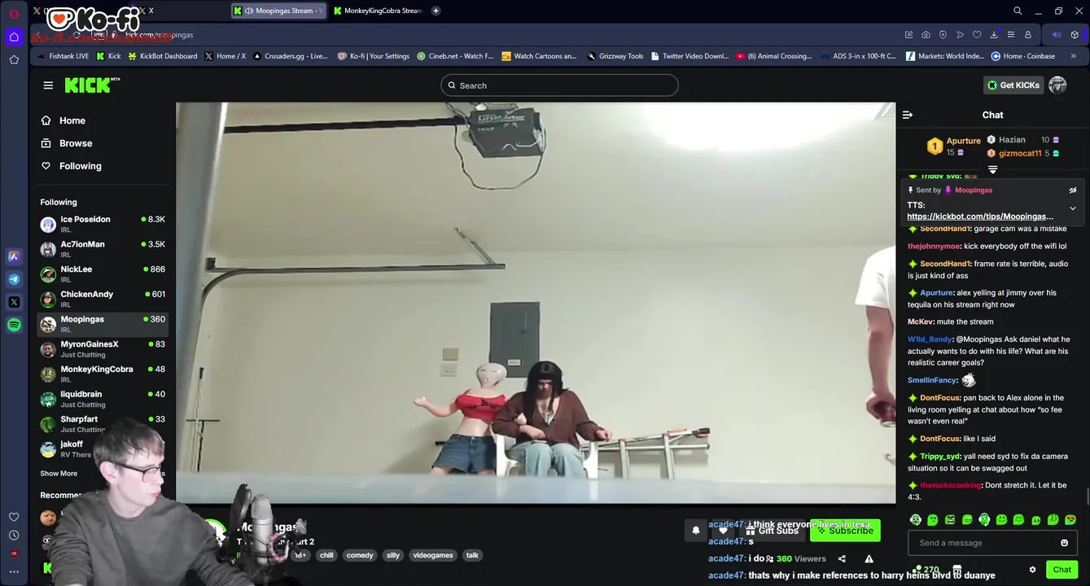
Task: Open Ac7ionMan channel
Action: coord(103,249)
